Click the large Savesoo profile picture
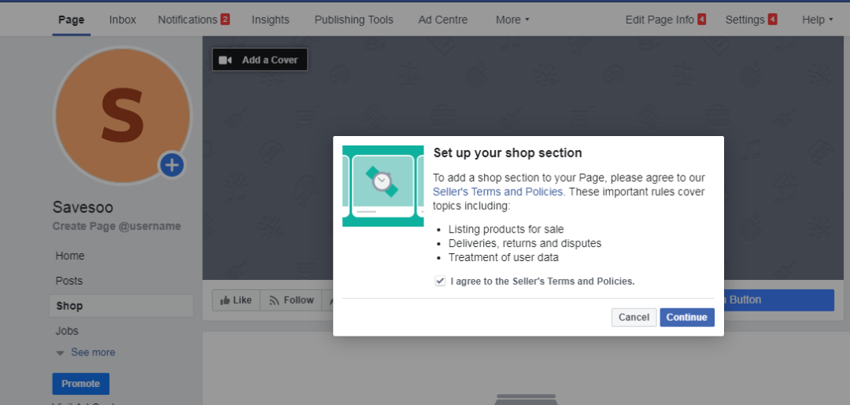 click(x=123, y=116)
